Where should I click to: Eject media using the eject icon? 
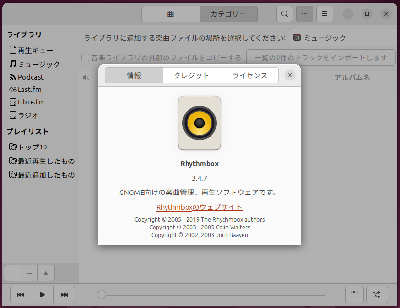pyautogui.click(x=45, y=273)
